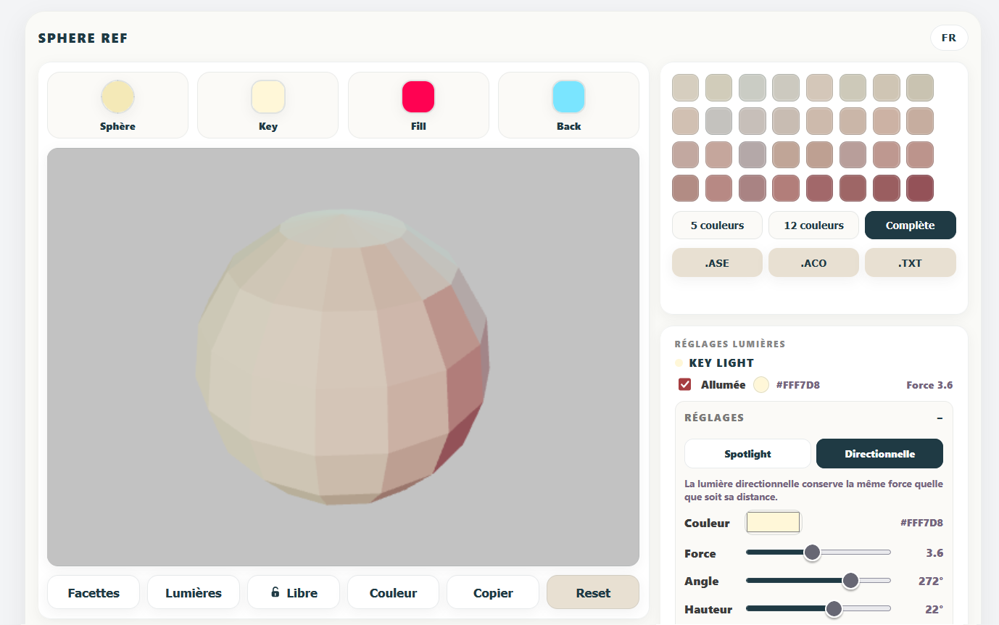Pick the last swatch in the top palette row
This screenshot has width=999, height=625.
920,88
